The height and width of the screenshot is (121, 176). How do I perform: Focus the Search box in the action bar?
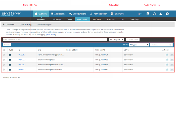[160, 45]
